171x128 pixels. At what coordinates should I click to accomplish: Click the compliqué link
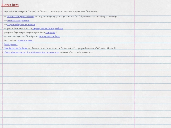pos(50,33)
